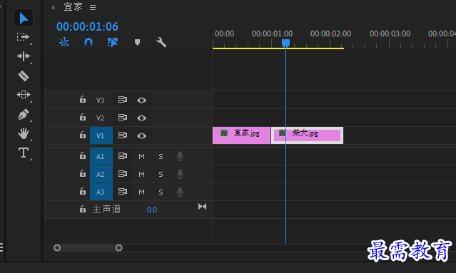Select the Razor tool
The image size is (456, 273).
[24, 76]
